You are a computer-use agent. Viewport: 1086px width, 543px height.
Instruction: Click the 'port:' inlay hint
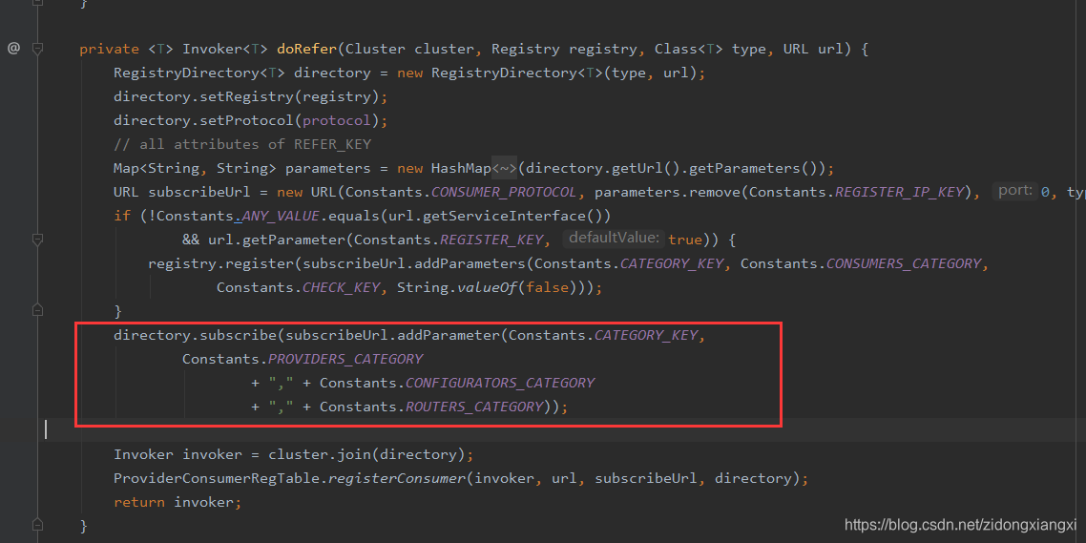(x=1015, y=191)
